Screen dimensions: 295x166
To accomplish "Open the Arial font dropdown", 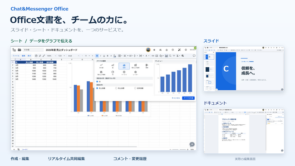I will 74,56.
